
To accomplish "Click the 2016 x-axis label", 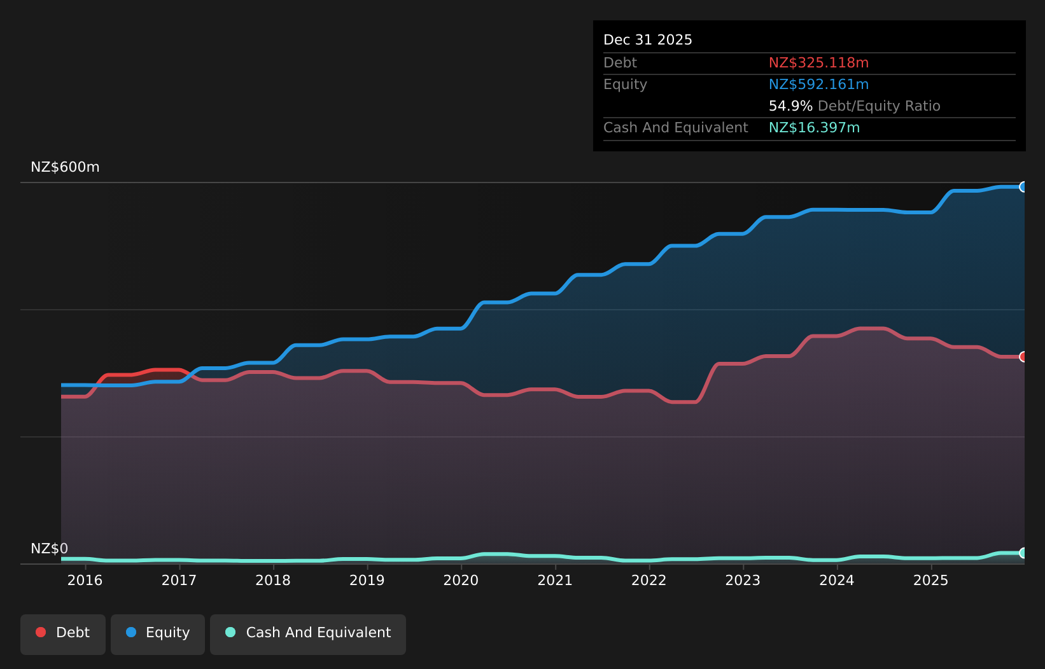I will pos(85,580).
